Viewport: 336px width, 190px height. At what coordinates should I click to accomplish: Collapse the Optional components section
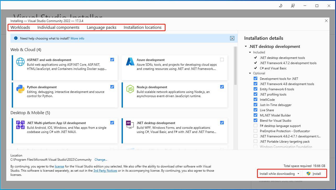tap(250, 73)
